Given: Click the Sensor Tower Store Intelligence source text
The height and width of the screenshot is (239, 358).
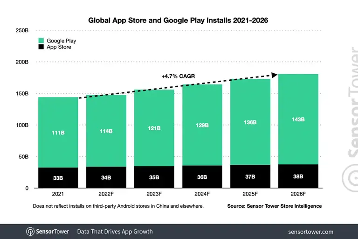Looking at the screenshot, I should pyautogui.click(x=274, y=206).
